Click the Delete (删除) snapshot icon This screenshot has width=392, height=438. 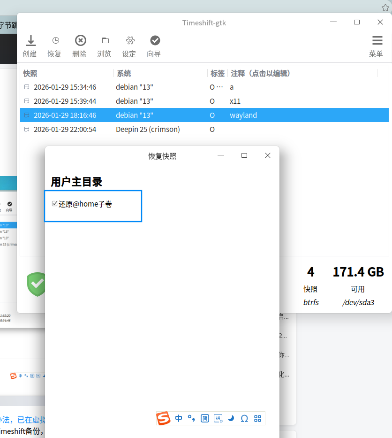80,40
